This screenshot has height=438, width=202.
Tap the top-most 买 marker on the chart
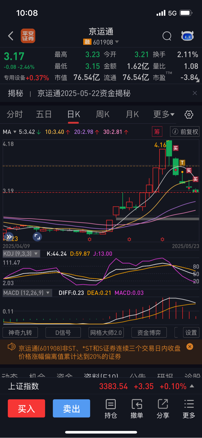pos(176,148)
